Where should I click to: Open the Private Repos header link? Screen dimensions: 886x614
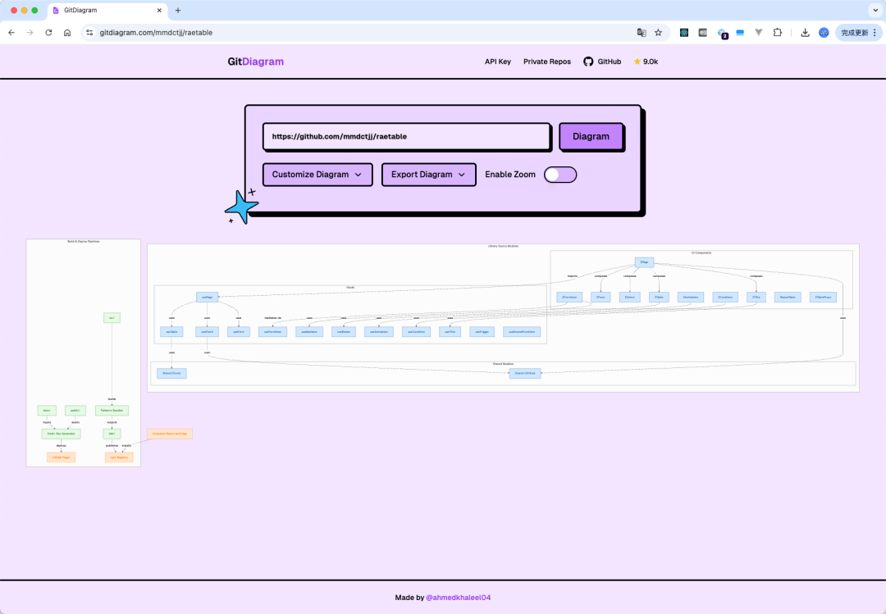coord(547,61)
